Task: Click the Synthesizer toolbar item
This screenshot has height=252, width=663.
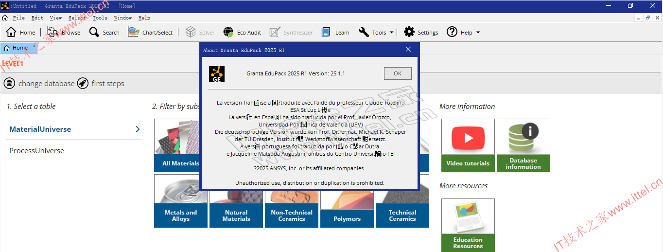Action: [292, 32]
